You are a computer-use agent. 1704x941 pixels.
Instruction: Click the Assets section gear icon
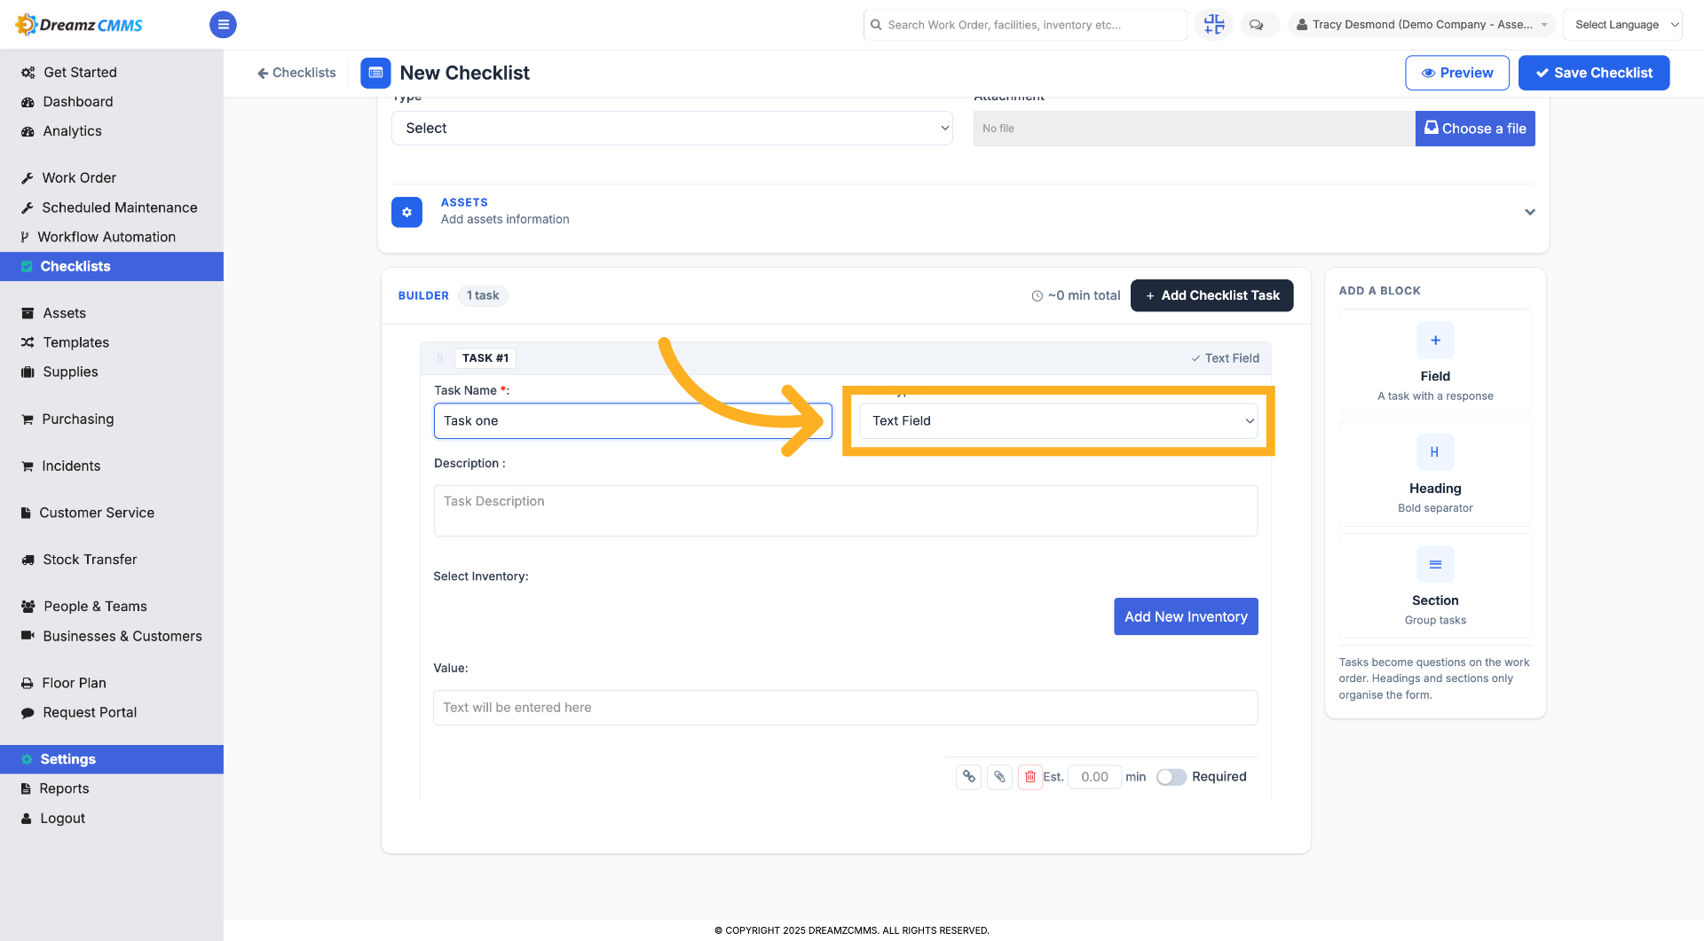(x=406, y=212)
